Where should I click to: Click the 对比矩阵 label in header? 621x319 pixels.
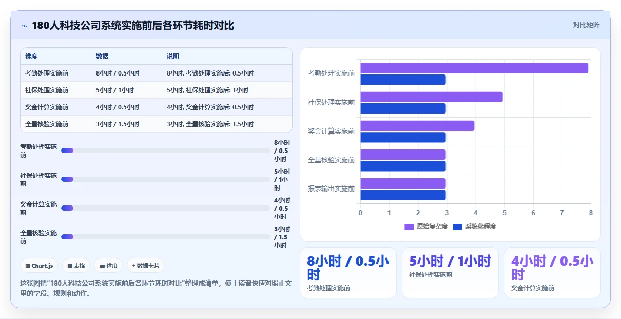(x=587, y=25)
